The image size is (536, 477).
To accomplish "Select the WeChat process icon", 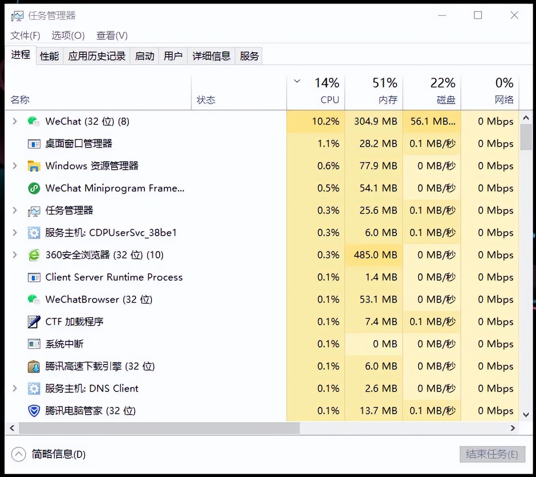I will [x=33, y=121].
